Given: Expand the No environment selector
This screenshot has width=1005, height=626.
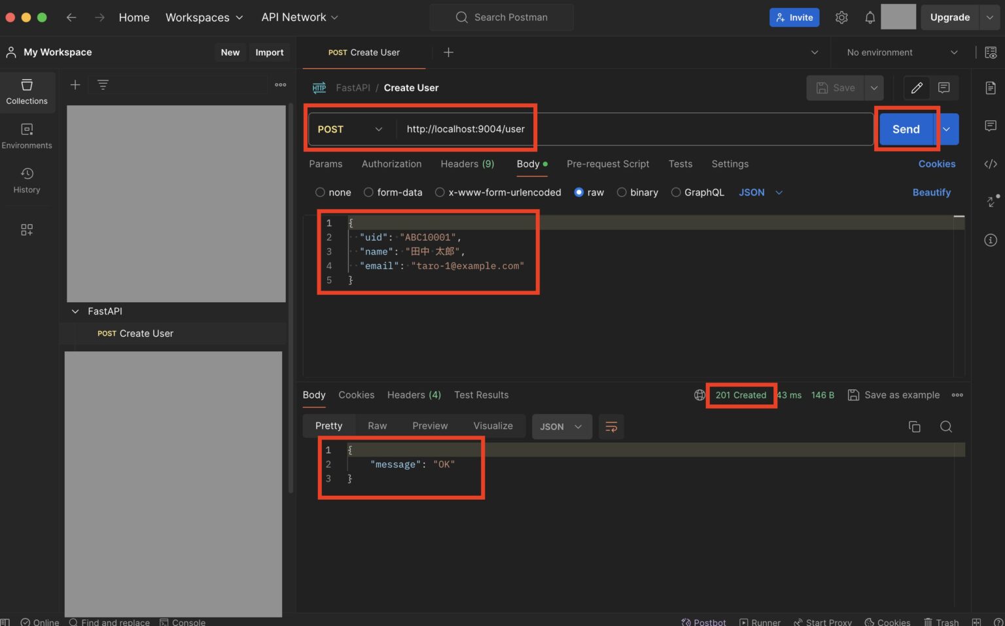Looking at the screenshot, I should tap(901, 52).
